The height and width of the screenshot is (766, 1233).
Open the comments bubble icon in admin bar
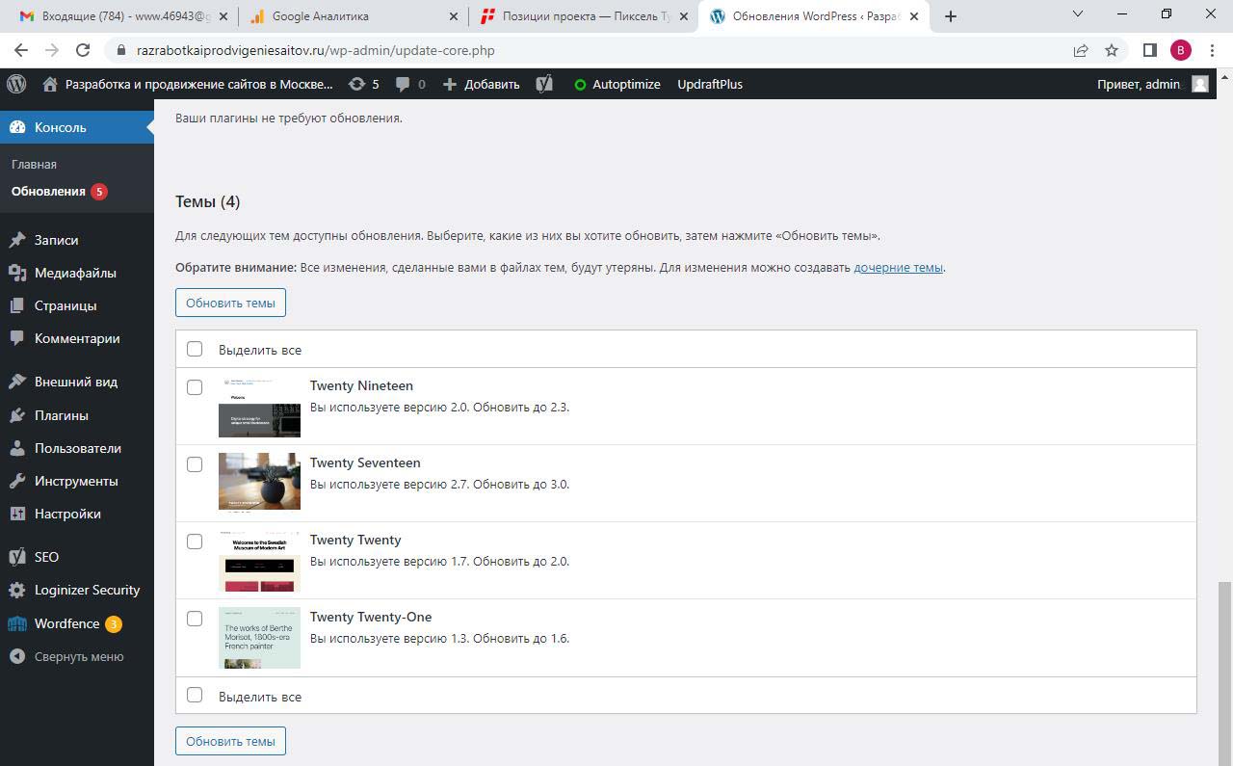(410, 84)
